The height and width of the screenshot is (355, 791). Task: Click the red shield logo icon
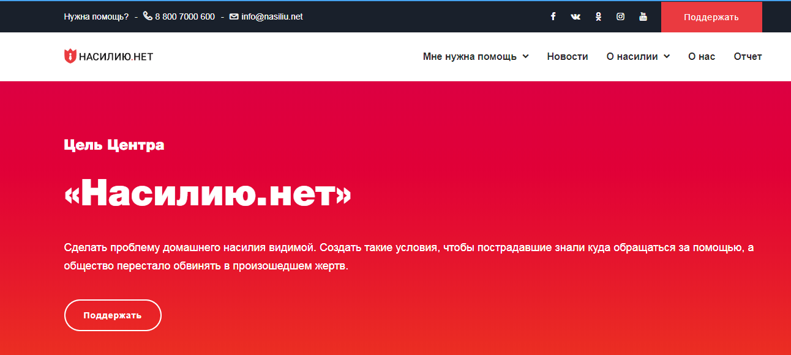pos(70,56)
